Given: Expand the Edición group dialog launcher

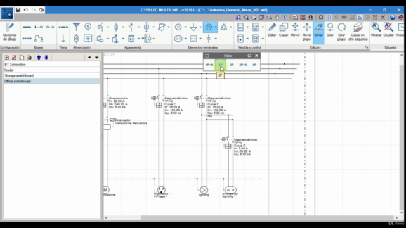Looking at the screenshot, I should (x=367, y=47).
